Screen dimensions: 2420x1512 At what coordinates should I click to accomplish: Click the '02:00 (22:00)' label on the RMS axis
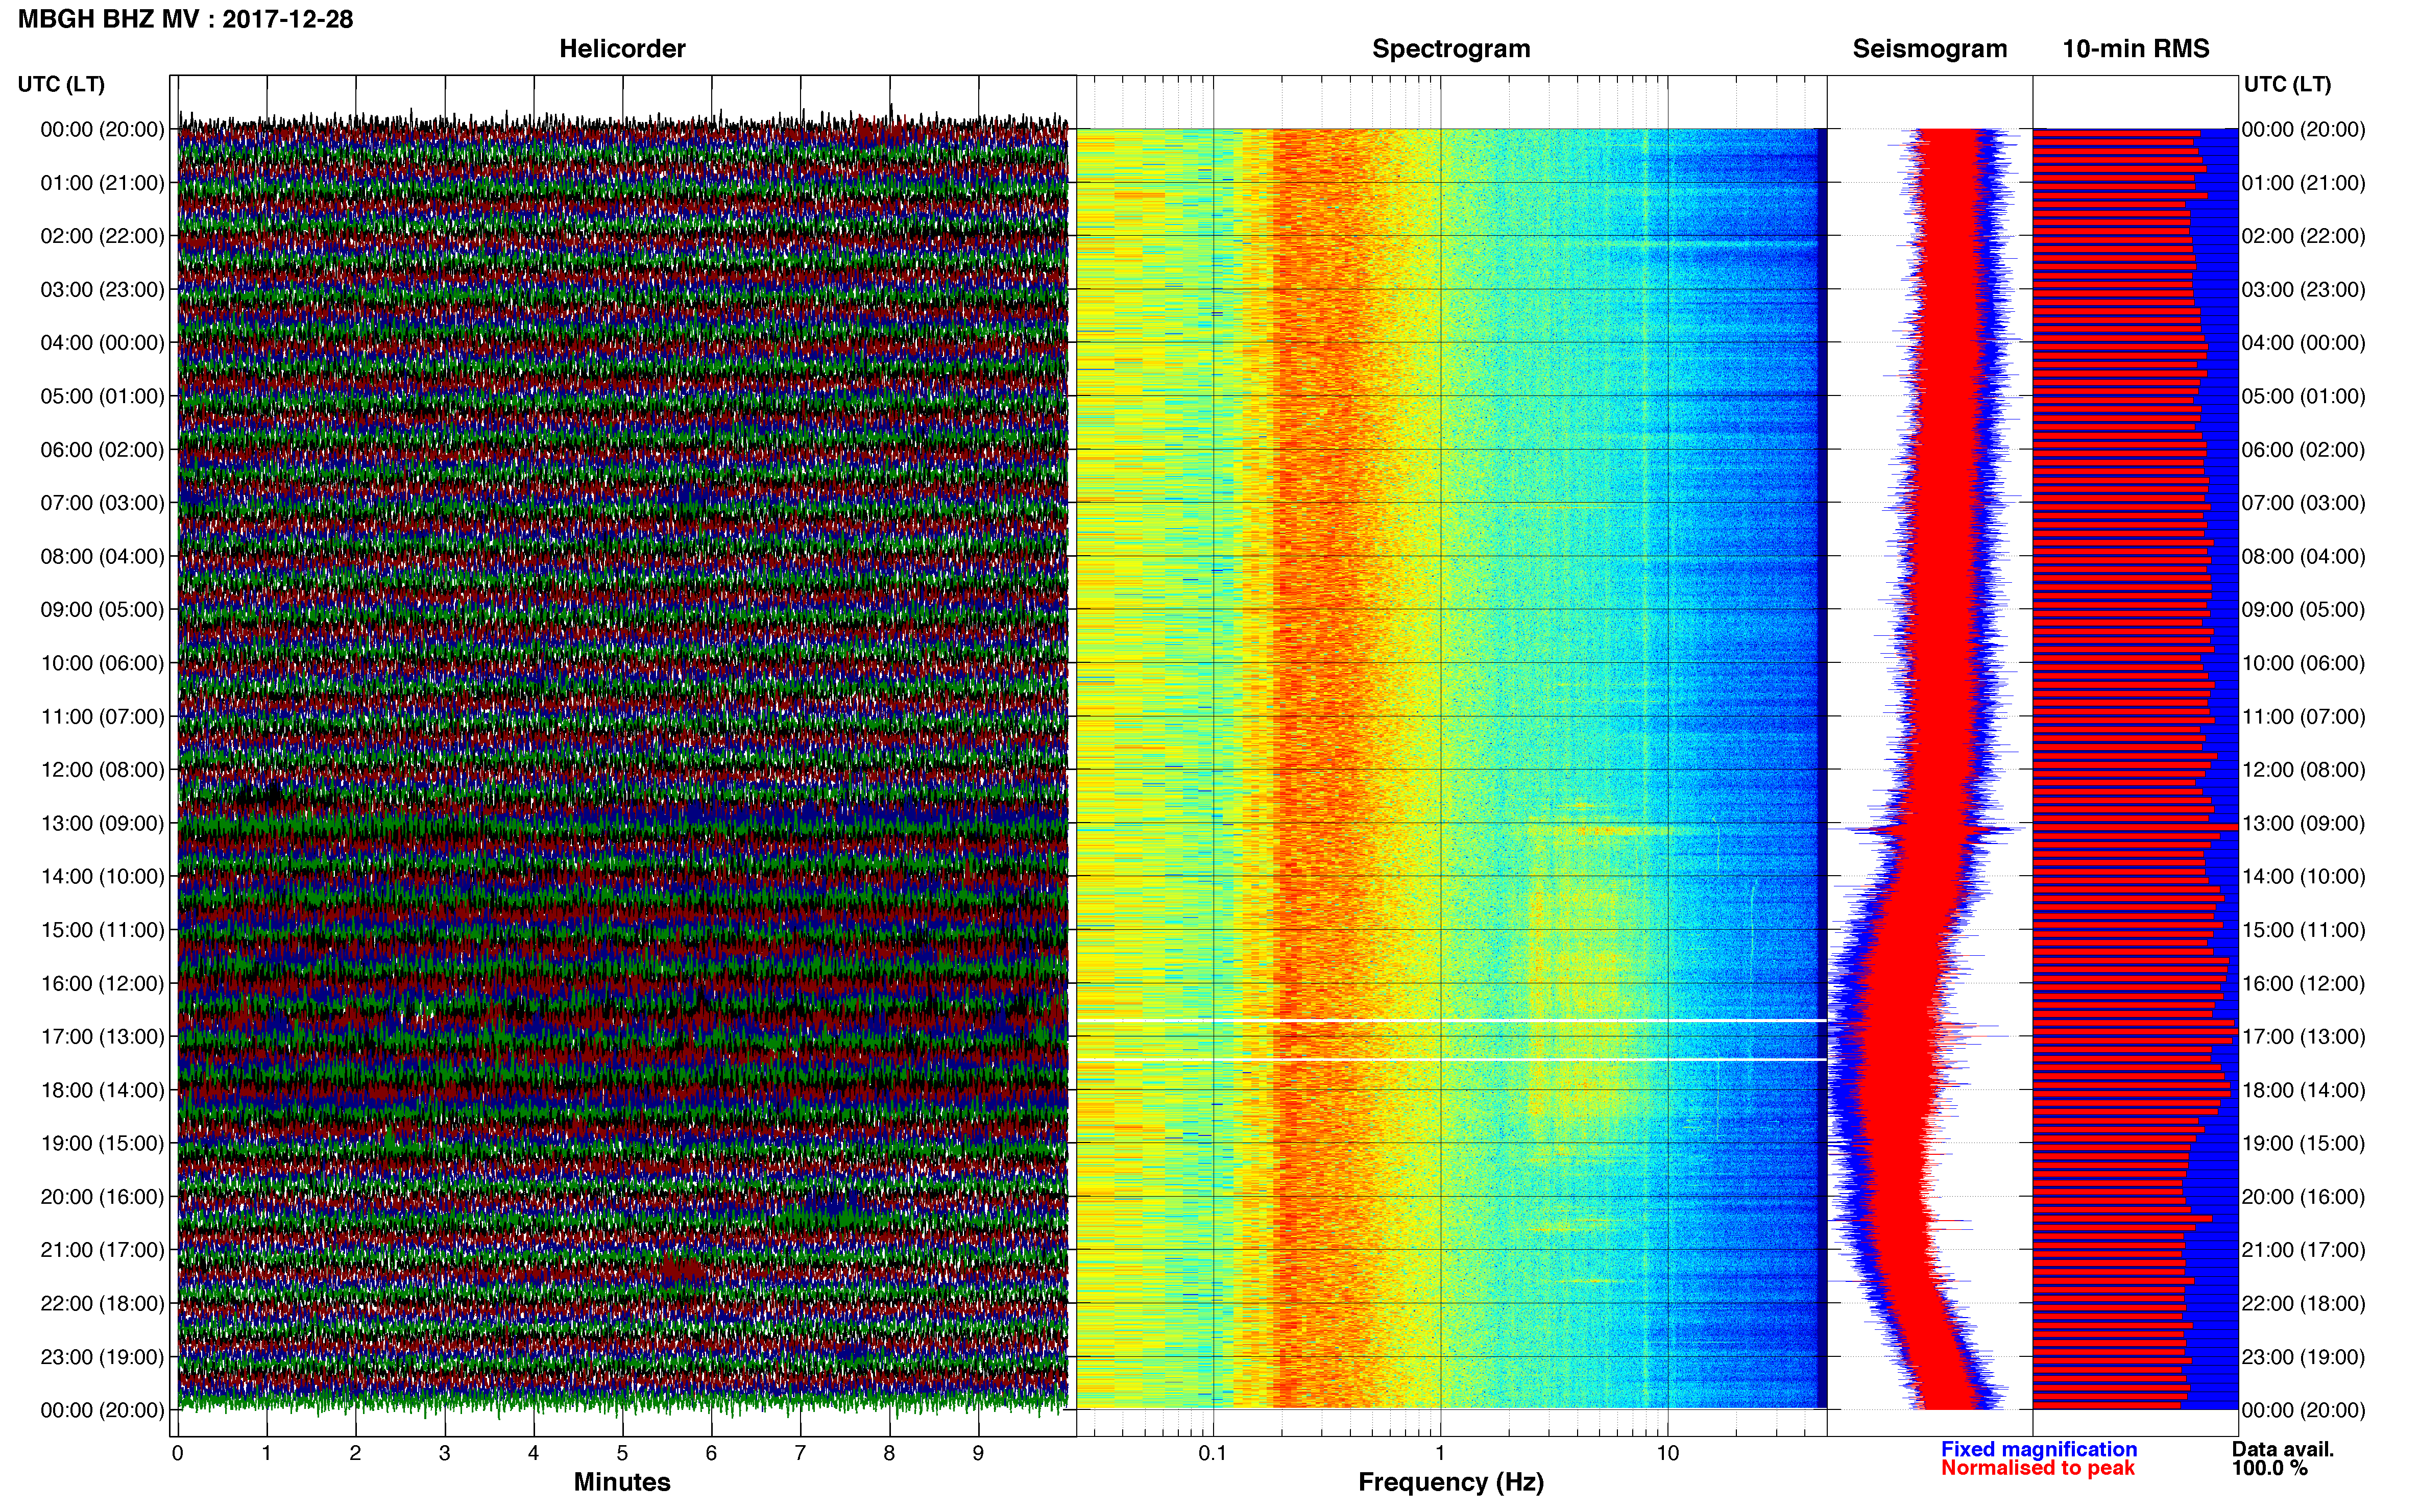pos(2303,236)
